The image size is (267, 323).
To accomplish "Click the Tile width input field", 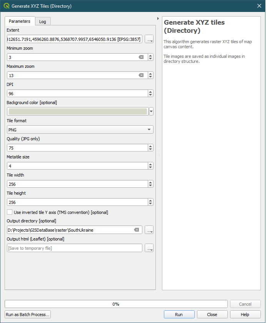I will point(77,184).
